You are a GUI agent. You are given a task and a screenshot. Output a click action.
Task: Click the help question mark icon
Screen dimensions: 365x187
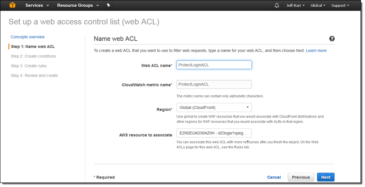332,39
